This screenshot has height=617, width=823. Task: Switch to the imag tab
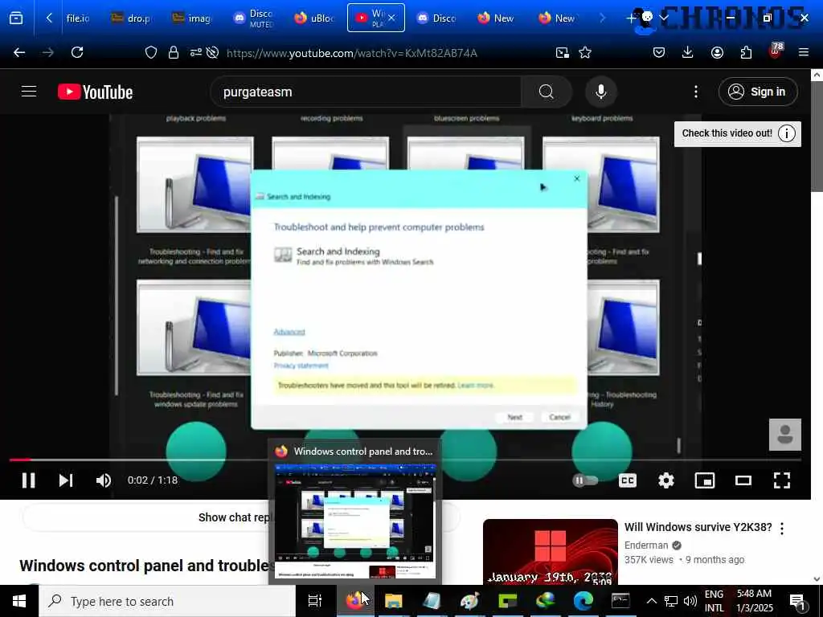pos(193,18)
